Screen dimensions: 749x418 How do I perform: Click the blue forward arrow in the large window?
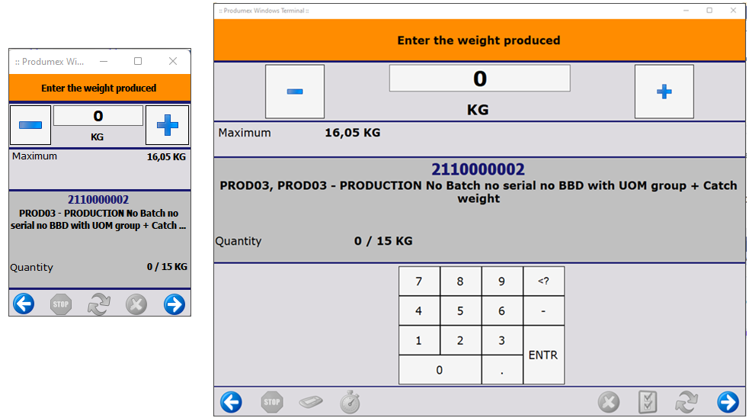pyautogui.click(x=728, y=401)
